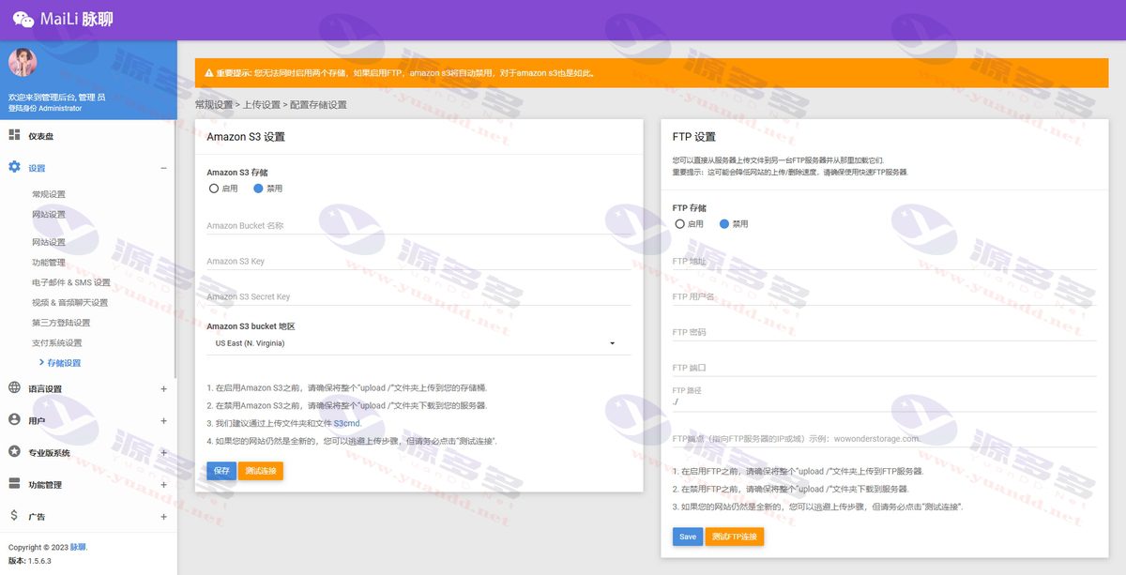The width and height of the screenshot is (1126, 575).
Task: Click the blue 保存 button
Action: pos(221,470)
